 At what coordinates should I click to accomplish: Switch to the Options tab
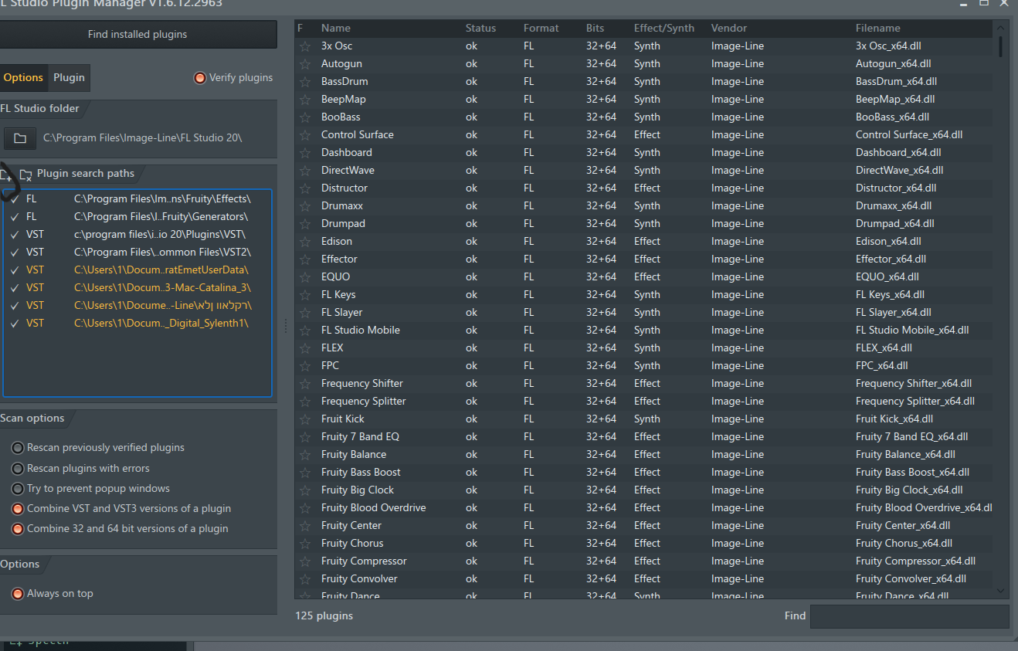(23, 78)
